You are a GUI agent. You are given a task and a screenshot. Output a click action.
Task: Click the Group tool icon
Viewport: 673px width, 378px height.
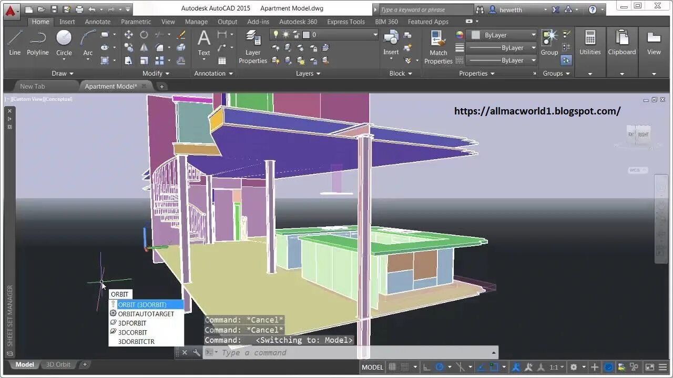click(x=549, y=42)
